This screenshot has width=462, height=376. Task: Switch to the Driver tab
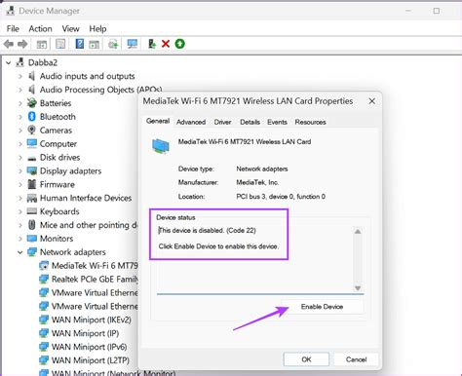(222, 122)
